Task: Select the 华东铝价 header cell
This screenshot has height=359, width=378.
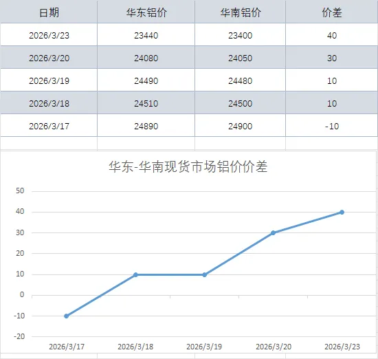Action: click(146, 12)
